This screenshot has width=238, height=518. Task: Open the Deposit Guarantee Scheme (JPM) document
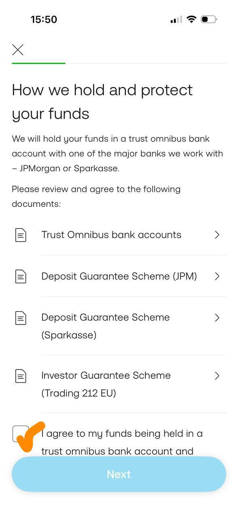tap(119, 276)
